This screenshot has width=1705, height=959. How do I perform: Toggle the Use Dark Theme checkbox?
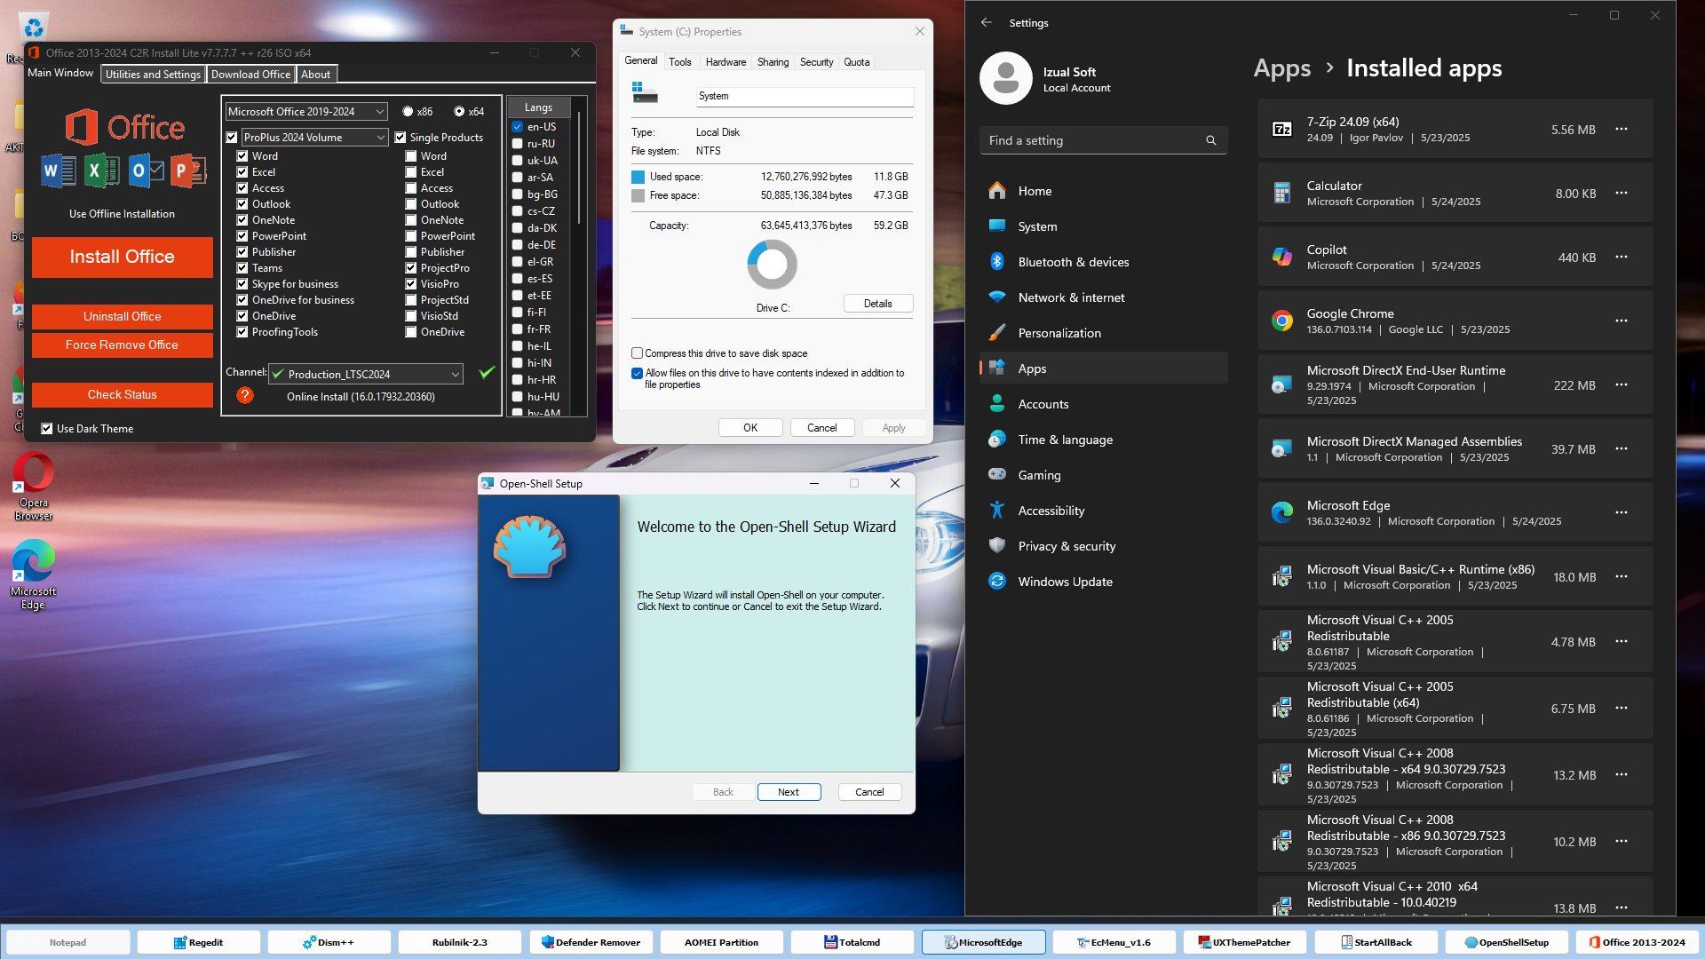tap(47, 429)
